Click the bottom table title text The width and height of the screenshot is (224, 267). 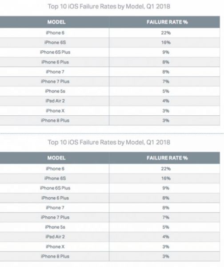[x=109, y=142]
